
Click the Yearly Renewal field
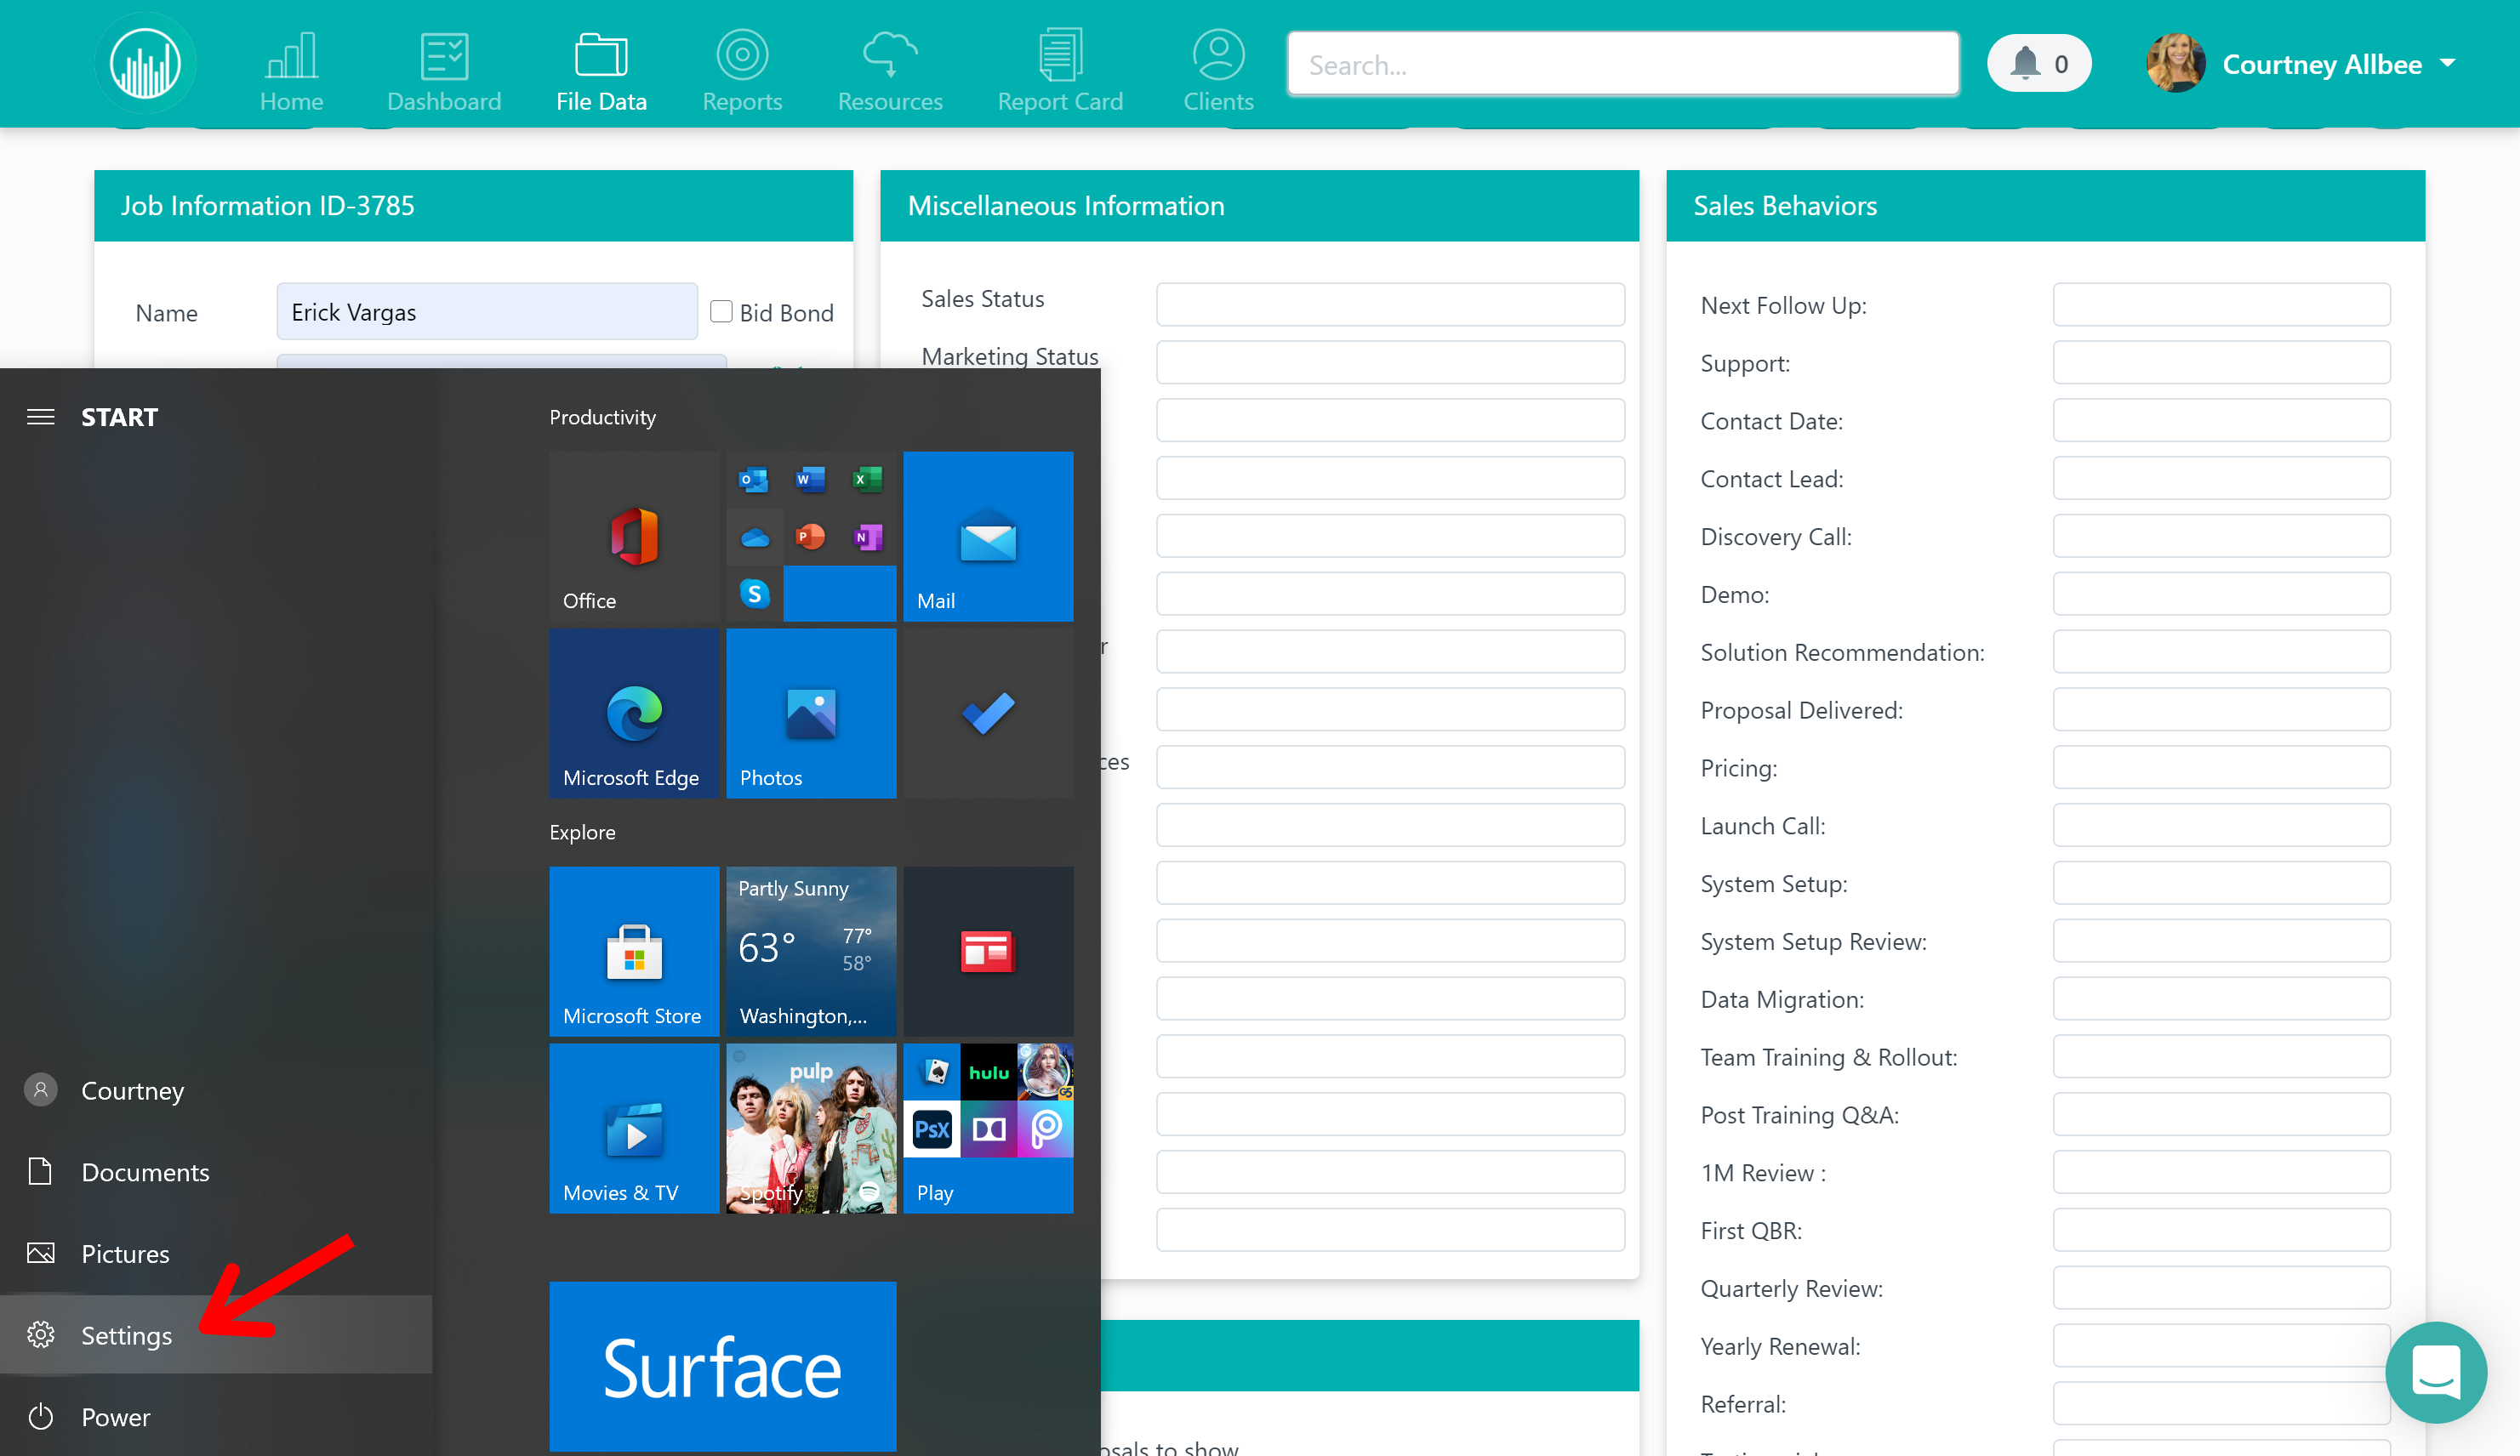coord(2221,1346)
